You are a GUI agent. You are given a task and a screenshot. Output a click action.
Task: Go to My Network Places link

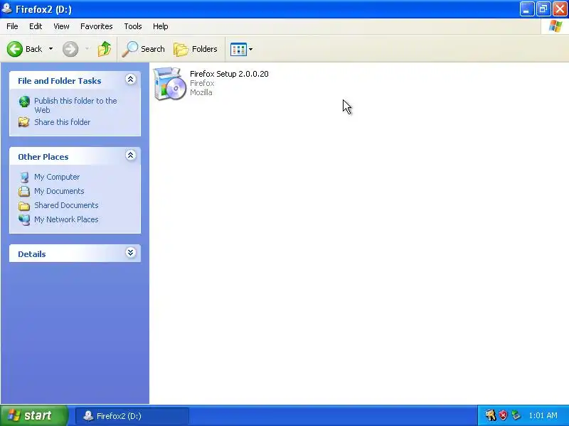66,219
